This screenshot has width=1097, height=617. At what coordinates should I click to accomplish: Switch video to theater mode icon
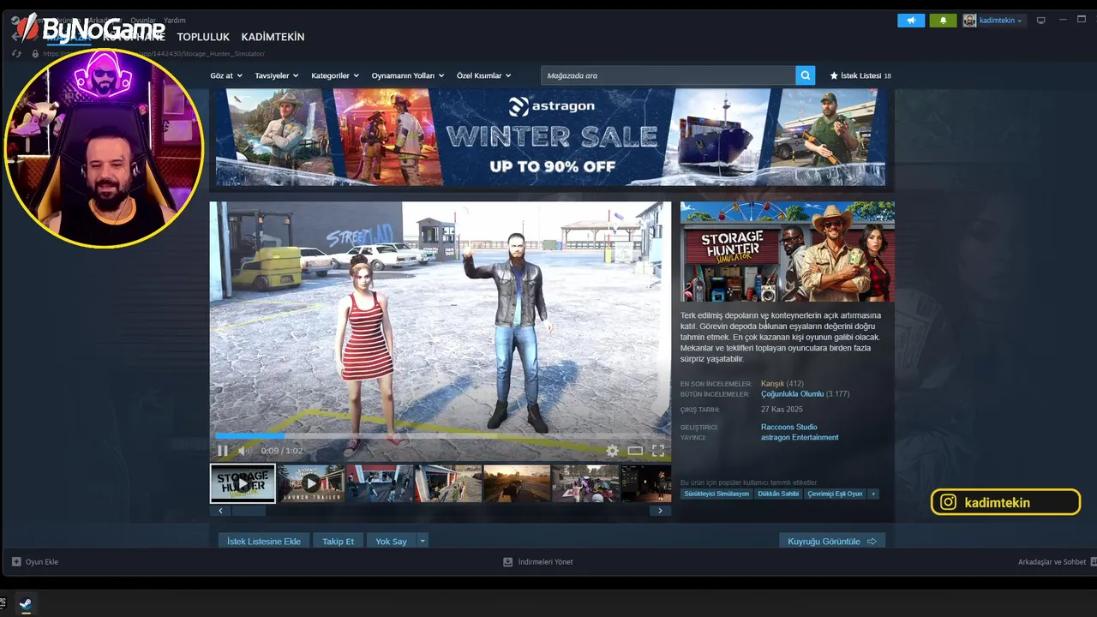[635, 451]
